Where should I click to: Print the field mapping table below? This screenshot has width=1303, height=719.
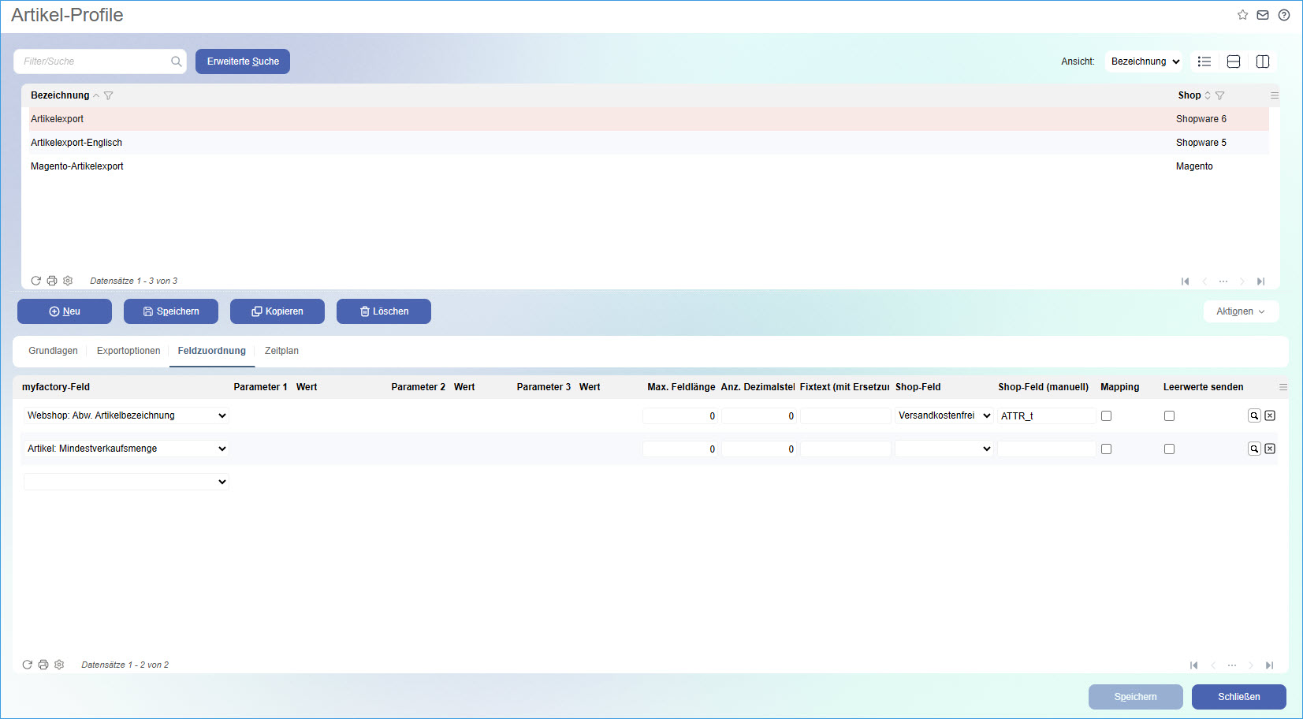point(43,665)
